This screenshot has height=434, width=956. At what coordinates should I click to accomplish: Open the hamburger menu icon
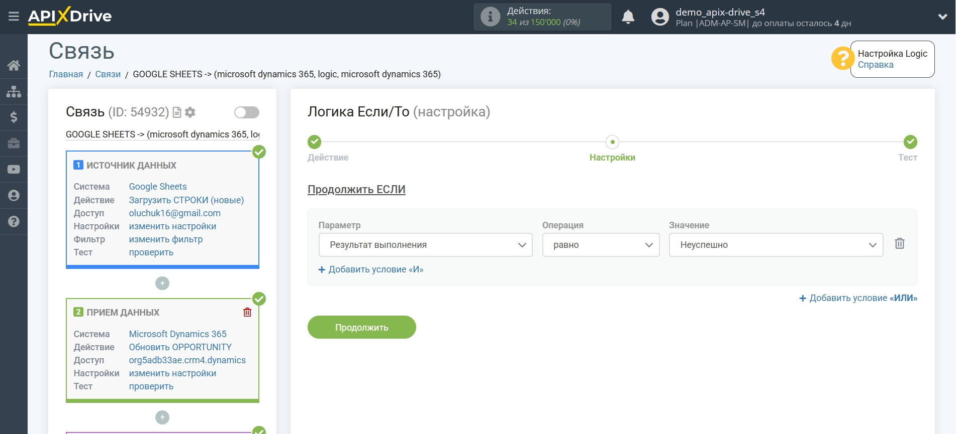tap(14, 17)
